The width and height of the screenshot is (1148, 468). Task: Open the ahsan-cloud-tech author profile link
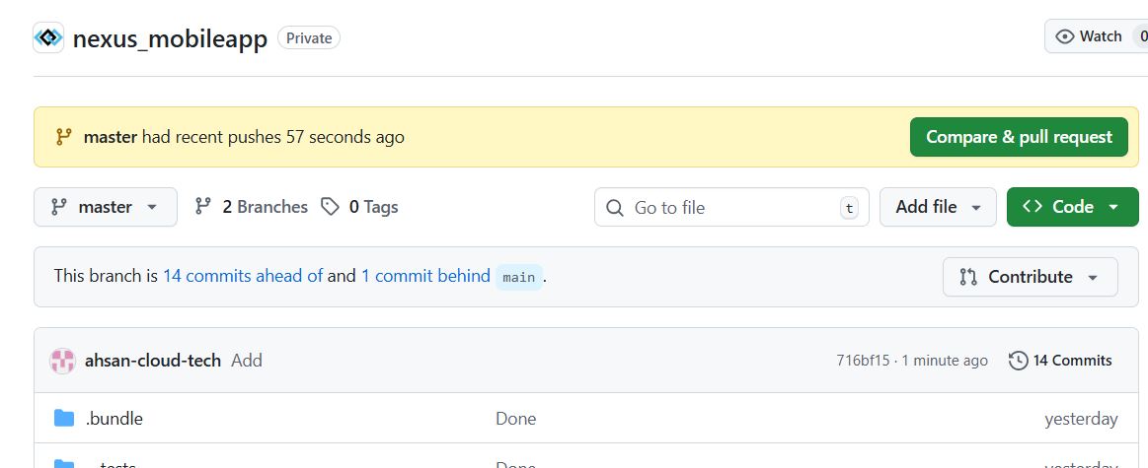(153, 361)
